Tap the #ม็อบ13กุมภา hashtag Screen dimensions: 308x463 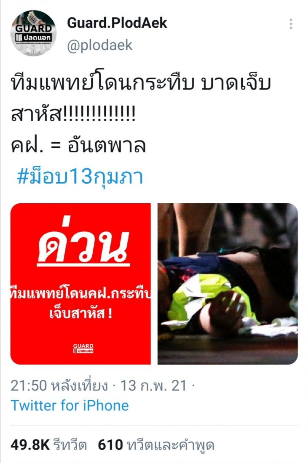coord(80,177)
